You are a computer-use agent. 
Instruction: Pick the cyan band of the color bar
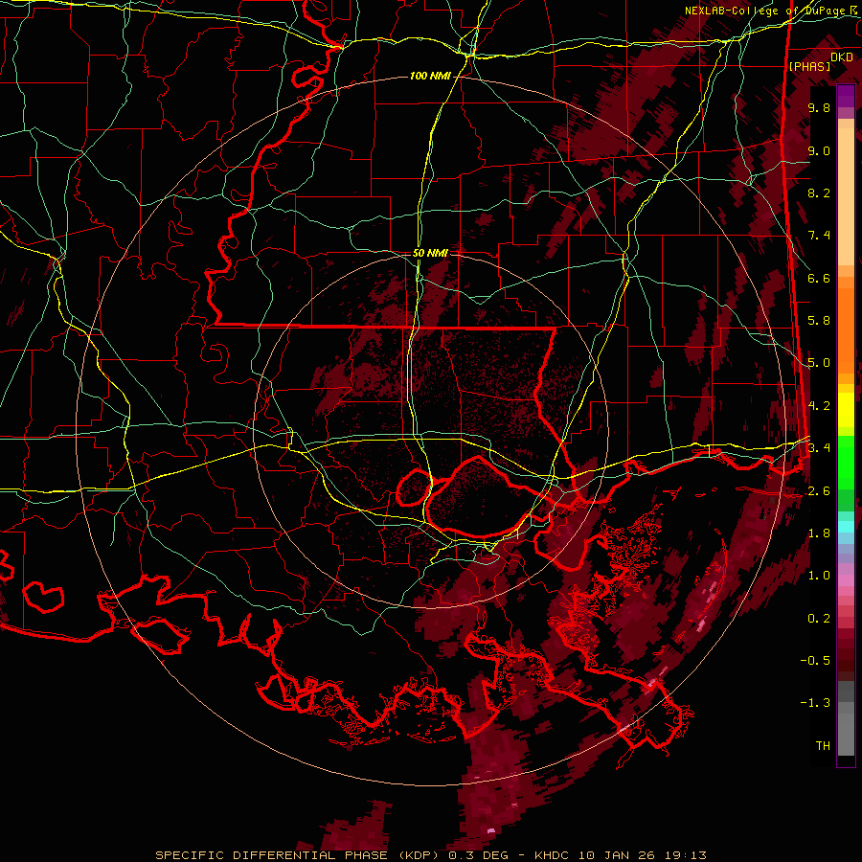(846, 526)
